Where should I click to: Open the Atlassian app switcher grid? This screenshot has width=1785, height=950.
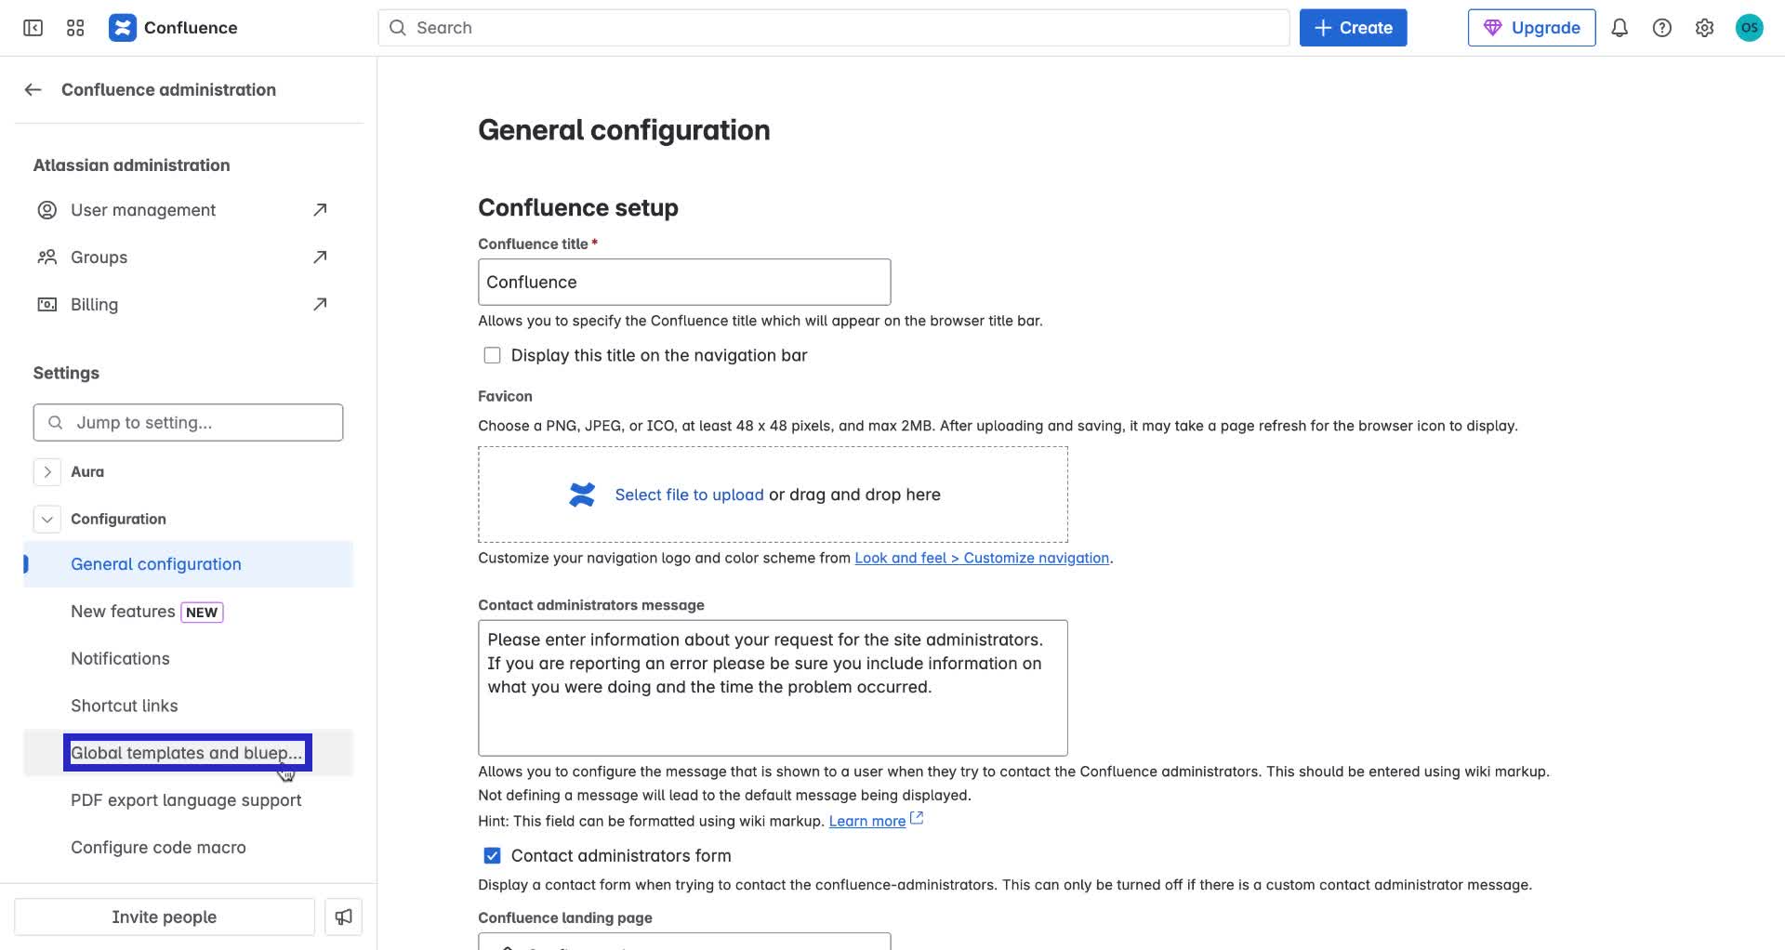click(x=75, y=28)
